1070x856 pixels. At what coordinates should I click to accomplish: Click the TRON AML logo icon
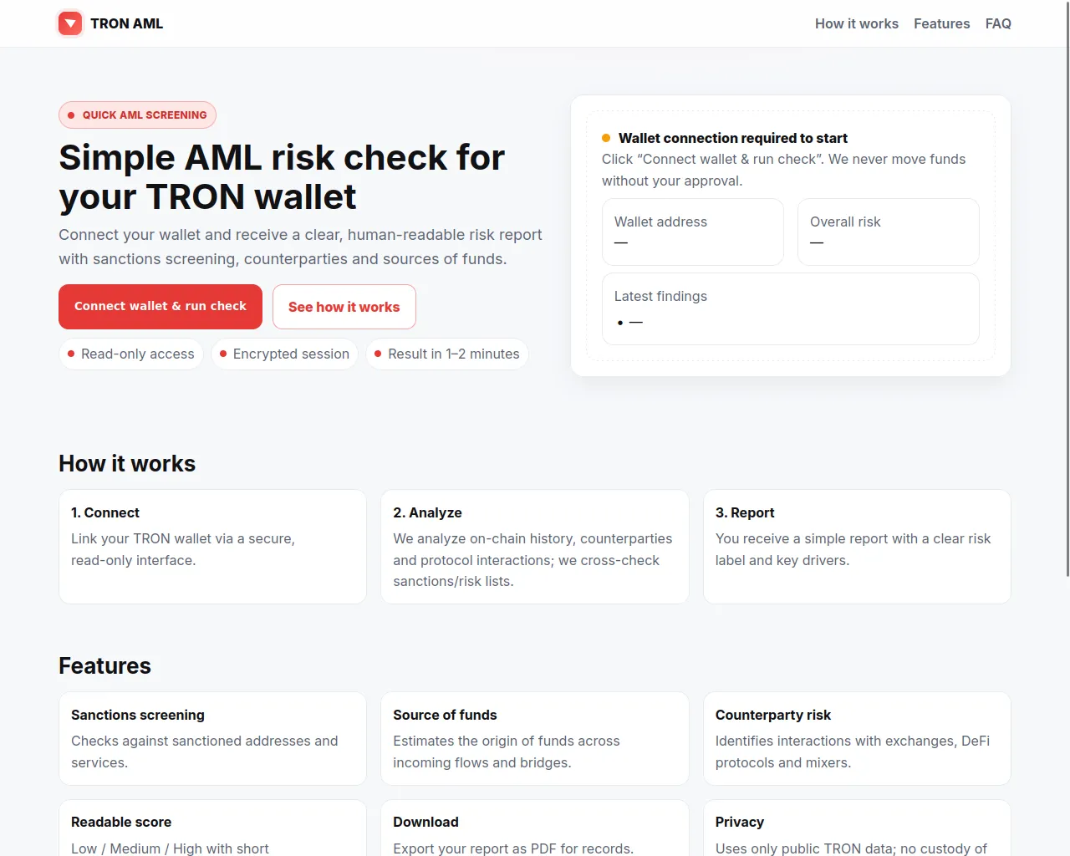point(70,23)
